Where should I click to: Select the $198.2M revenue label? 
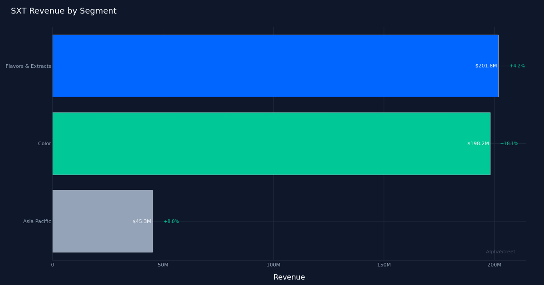[477, 143]
